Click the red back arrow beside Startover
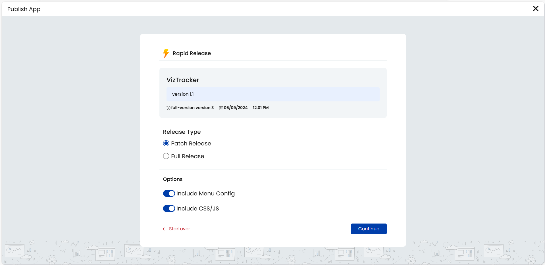Viewport: 545px width, 265px height. (164, 229)
